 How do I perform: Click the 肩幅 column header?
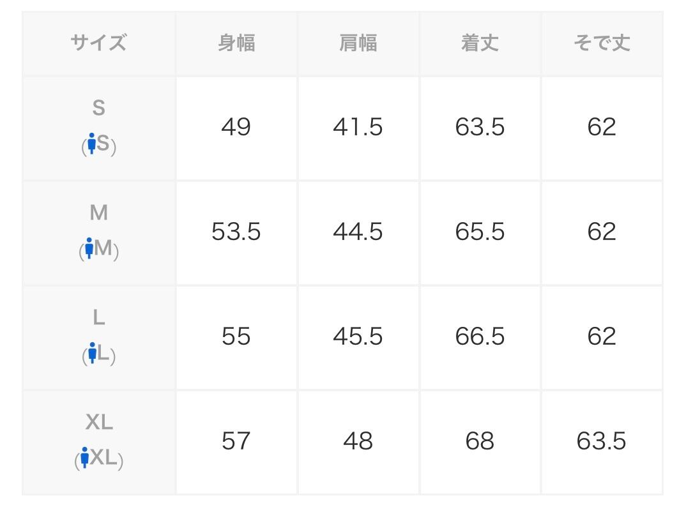(358, 43)
